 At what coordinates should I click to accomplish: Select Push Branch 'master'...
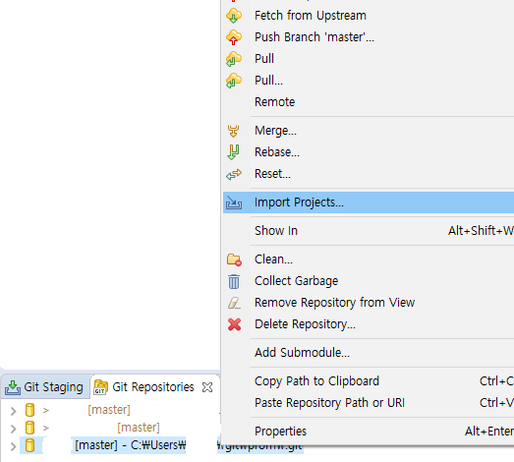click(x=369, y=37)
